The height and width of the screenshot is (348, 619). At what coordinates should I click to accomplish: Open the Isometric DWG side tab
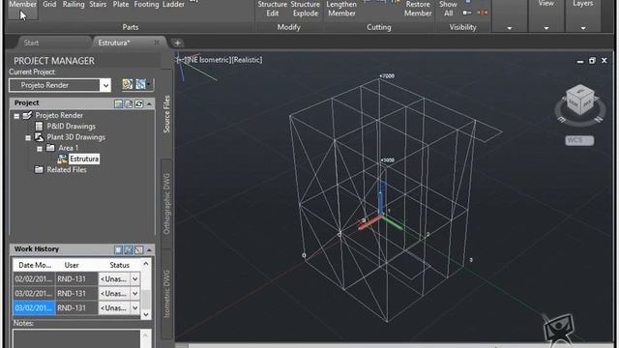coord(166,294)
